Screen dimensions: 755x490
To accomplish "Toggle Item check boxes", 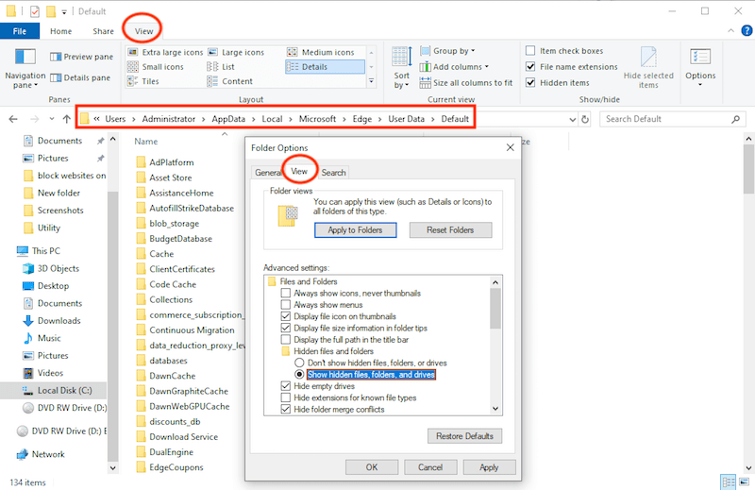I will tap(530, 51).
